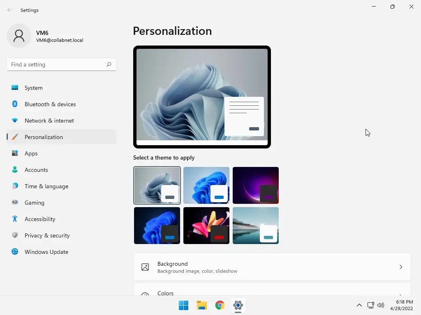The image size is (421, 315).
Task: Click the Find a setting box
Action: pyautogui.click(x=62, y=64)
